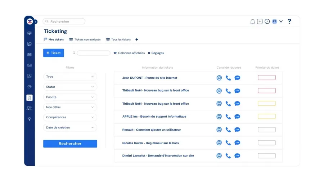
Task: Expand the Type filter dropdown
Action: (70, 77)
